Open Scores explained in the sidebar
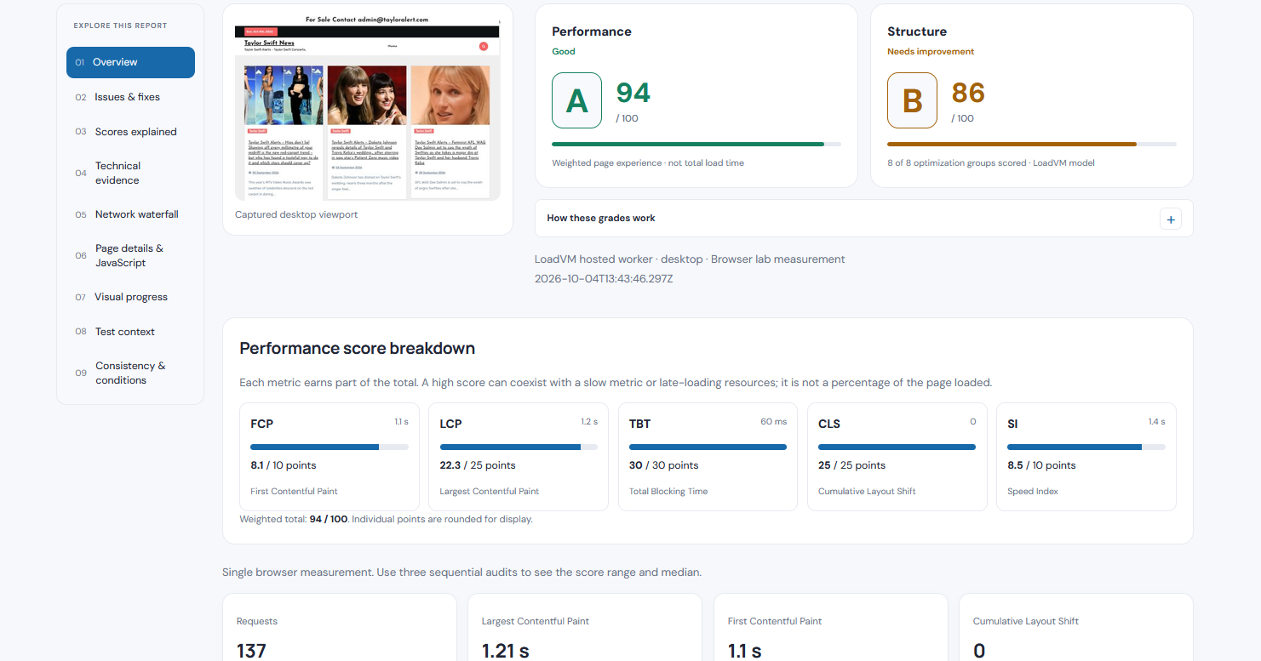 [130, 132]
